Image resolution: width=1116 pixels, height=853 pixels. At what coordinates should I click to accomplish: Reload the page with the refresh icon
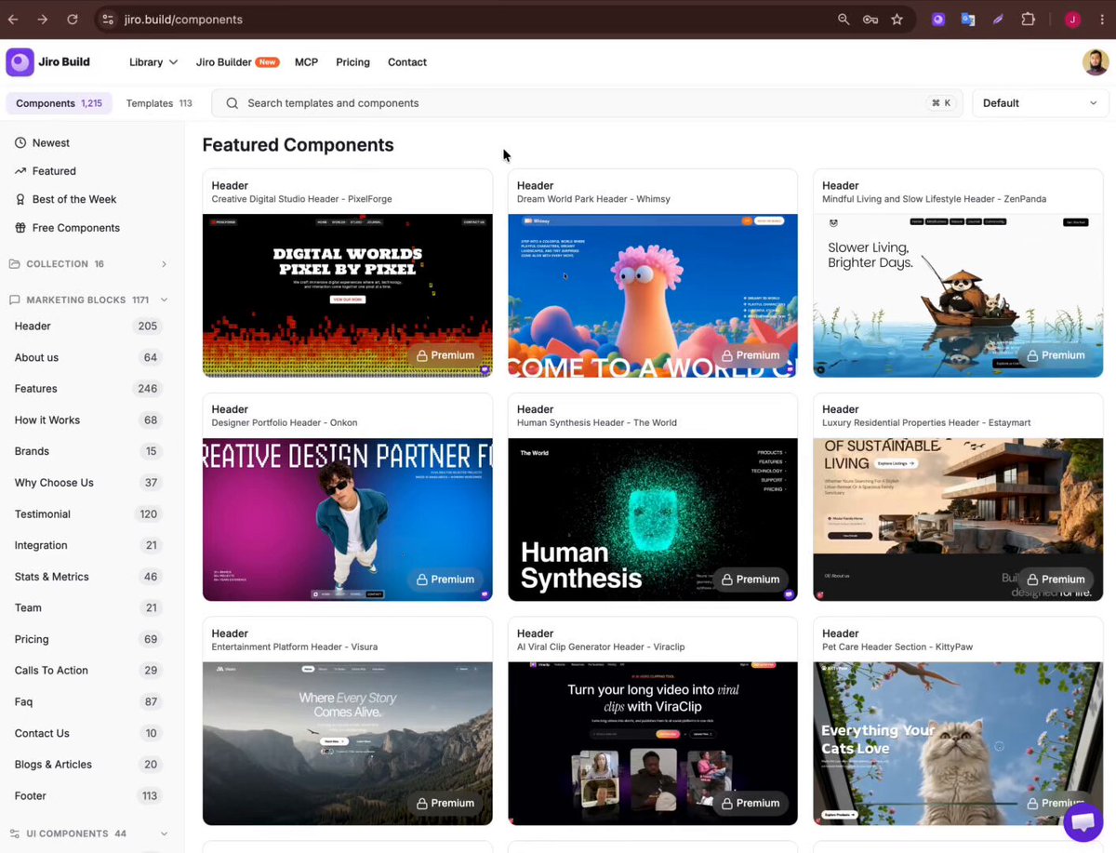click(73, 19)
